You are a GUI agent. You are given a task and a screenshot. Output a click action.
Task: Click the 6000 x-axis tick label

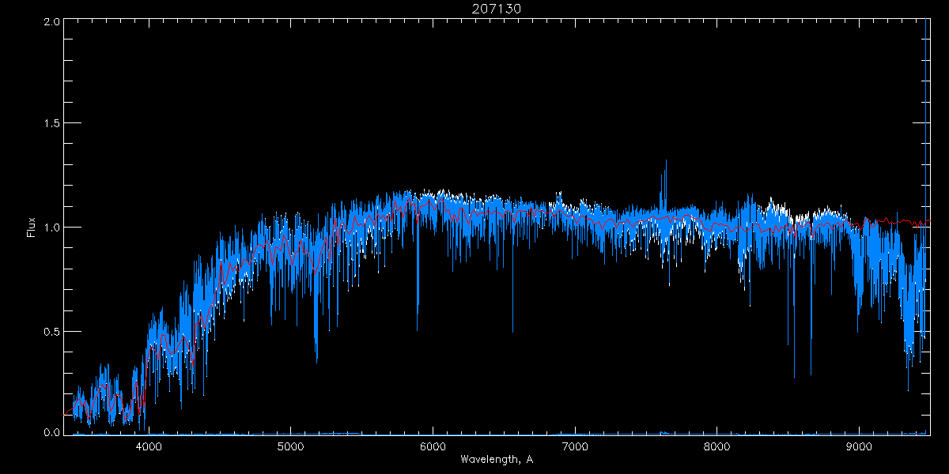(x=433, y=445)
